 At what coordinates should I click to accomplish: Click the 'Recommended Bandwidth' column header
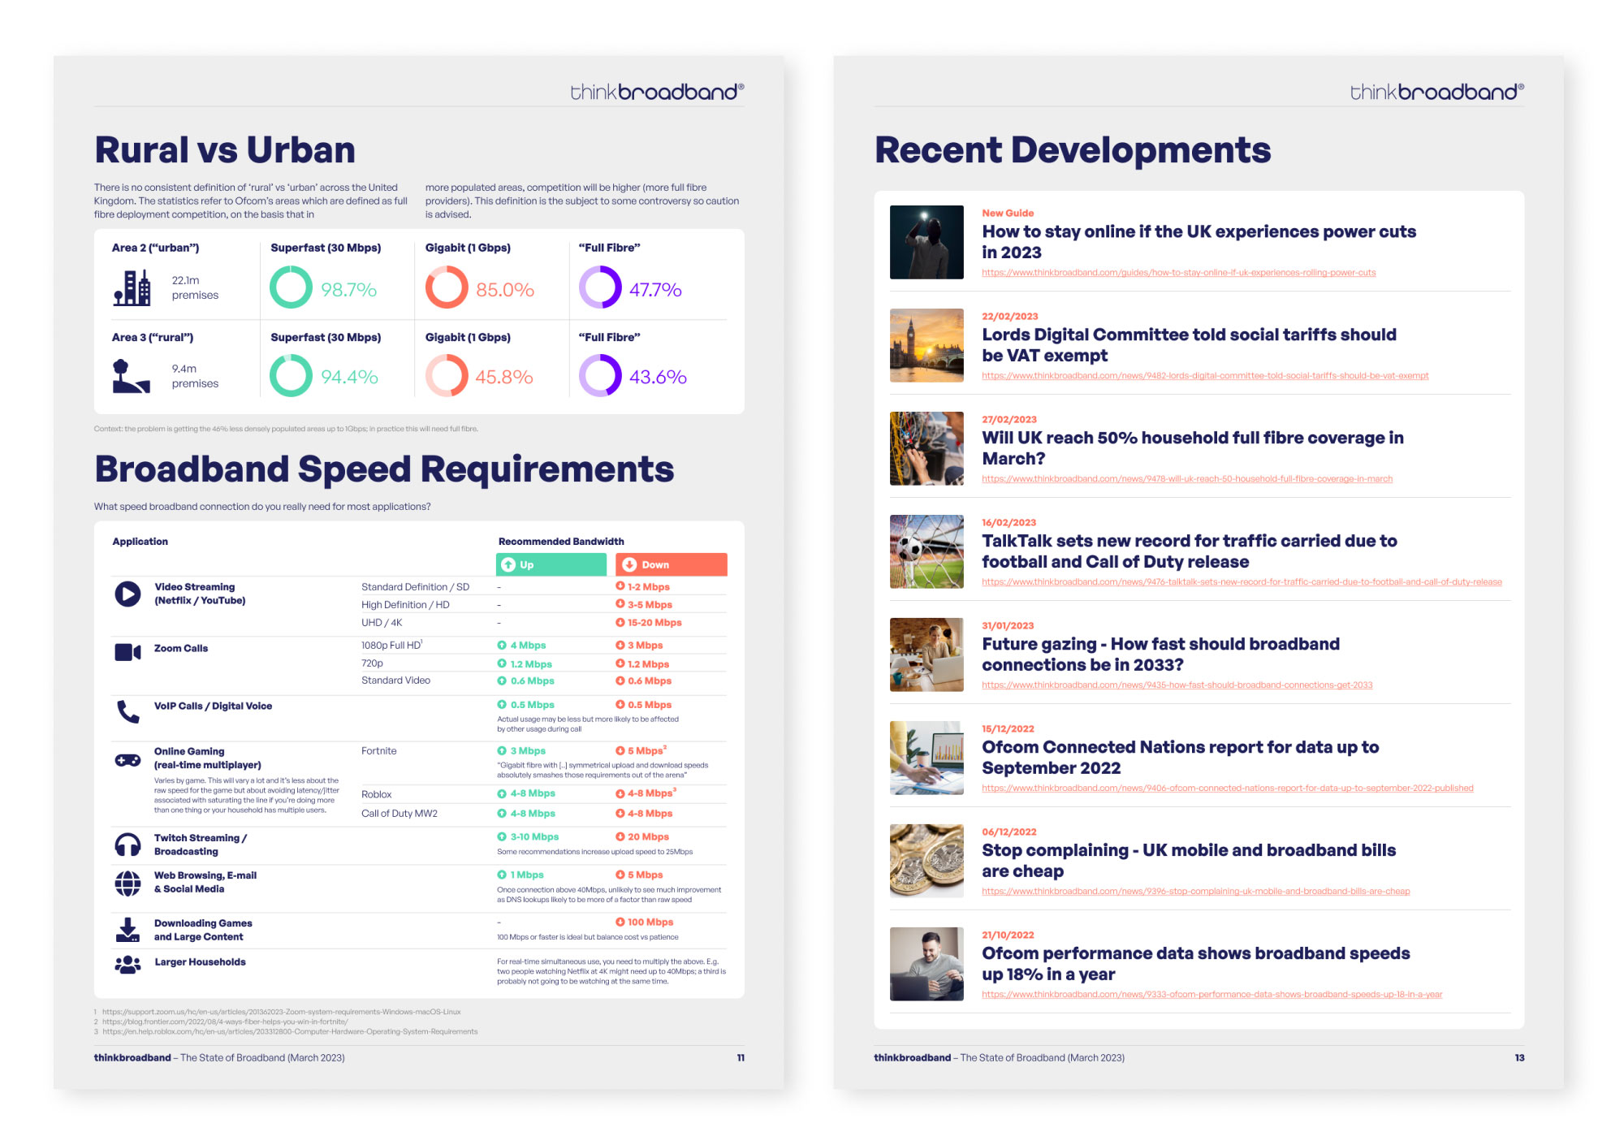561,542
